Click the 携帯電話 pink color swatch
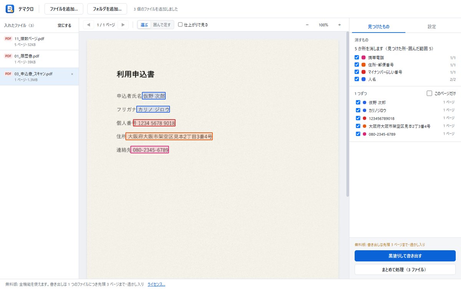This screenshot has width=461, height=289. point(363,57)
